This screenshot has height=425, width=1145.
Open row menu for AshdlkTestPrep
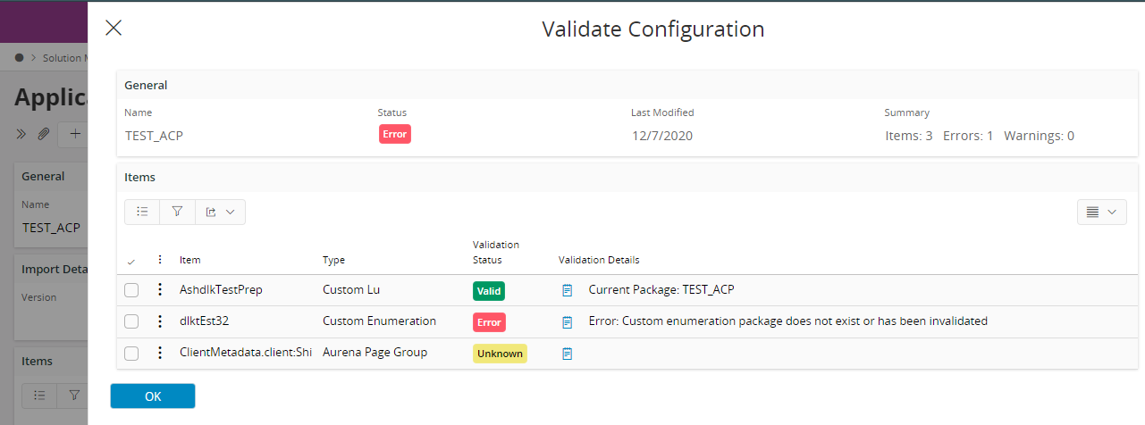pos(160,290)
